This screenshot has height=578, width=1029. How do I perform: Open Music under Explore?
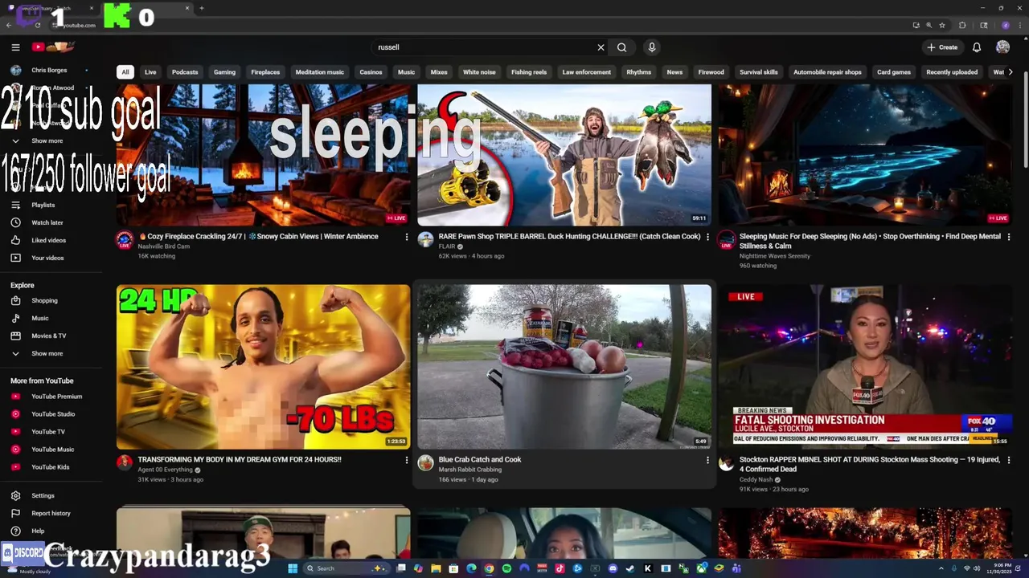coord(40,318)
